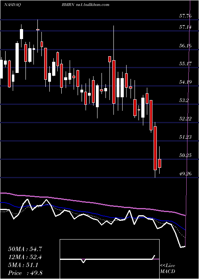Click the 49.26 price level label

click(x=185, y=173)
